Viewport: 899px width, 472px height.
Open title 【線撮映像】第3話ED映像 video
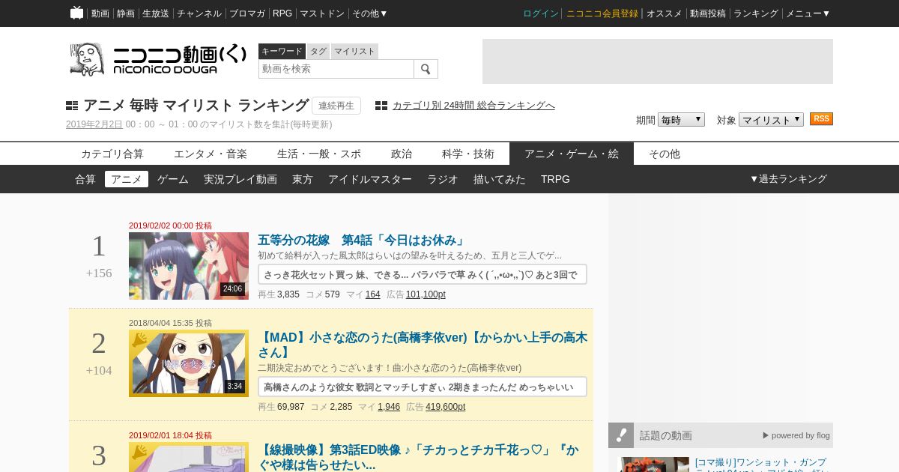[x=417, y=457]
